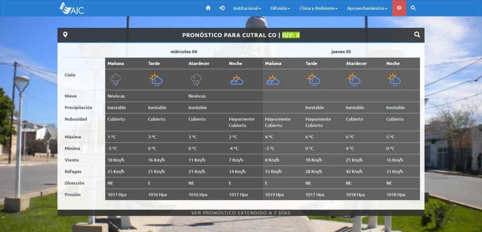Viewport: 482px width, 232px height.
Task: Click the green IUV: 0 badge
Action: tap(291, 35)
